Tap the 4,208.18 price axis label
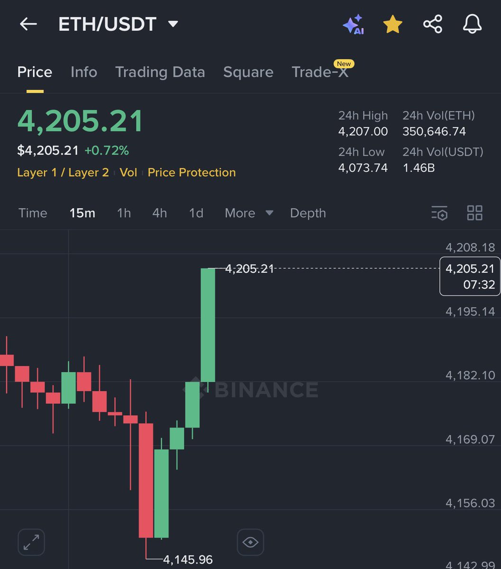Image resolution: width=501 pixels, height=569 pixels. (x=470, y=248)
